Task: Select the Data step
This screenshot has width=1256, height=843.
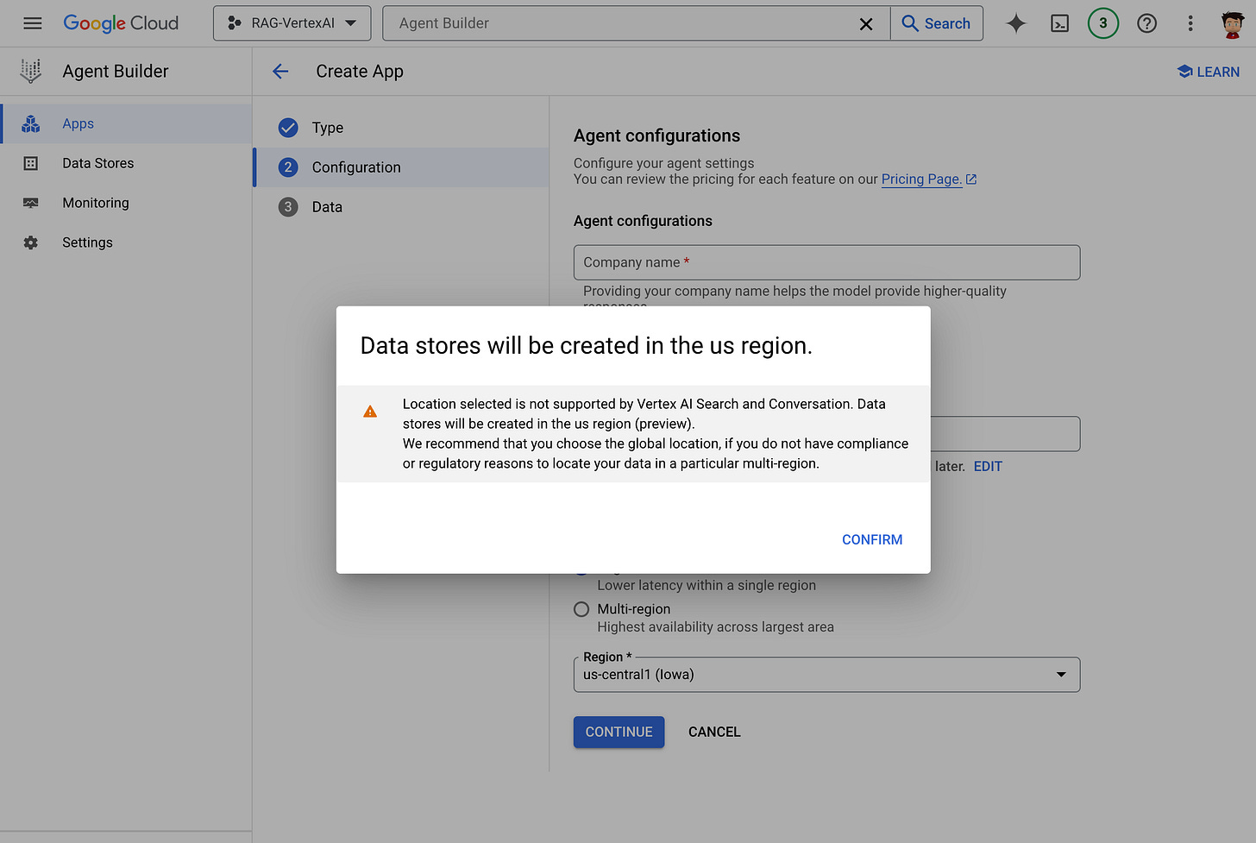Action: pos(402,207)
